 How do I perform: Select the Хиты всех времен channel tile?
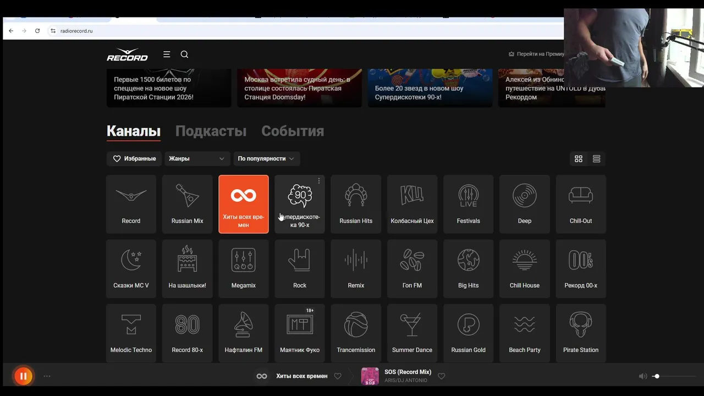point(244,204)
